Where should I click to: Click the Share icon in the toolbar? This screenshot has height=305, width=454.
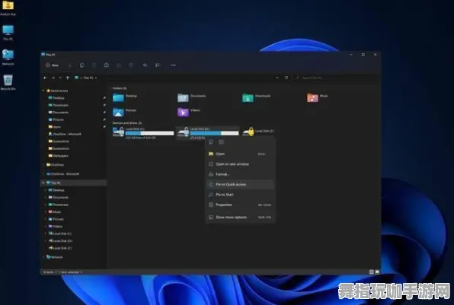coord(119,65)
